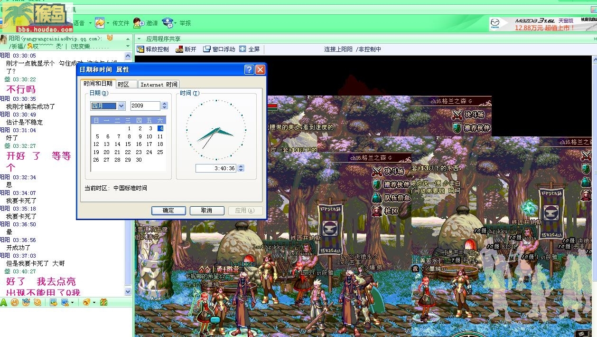Open the Mazda advertisement banner
Image resolution: width=597 pixels, height=337 pixels.
tap(543, 24)
